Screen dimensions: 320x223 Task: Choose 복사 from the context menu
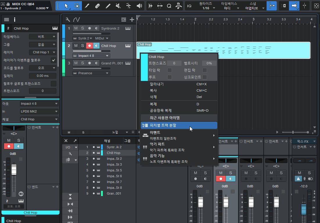(x=179, y=90)
